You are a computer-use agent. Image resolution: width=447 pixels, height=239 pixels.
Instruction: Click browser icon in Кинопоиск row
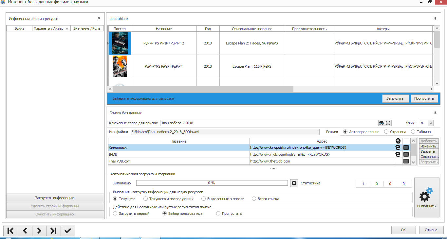click(398, 148)
